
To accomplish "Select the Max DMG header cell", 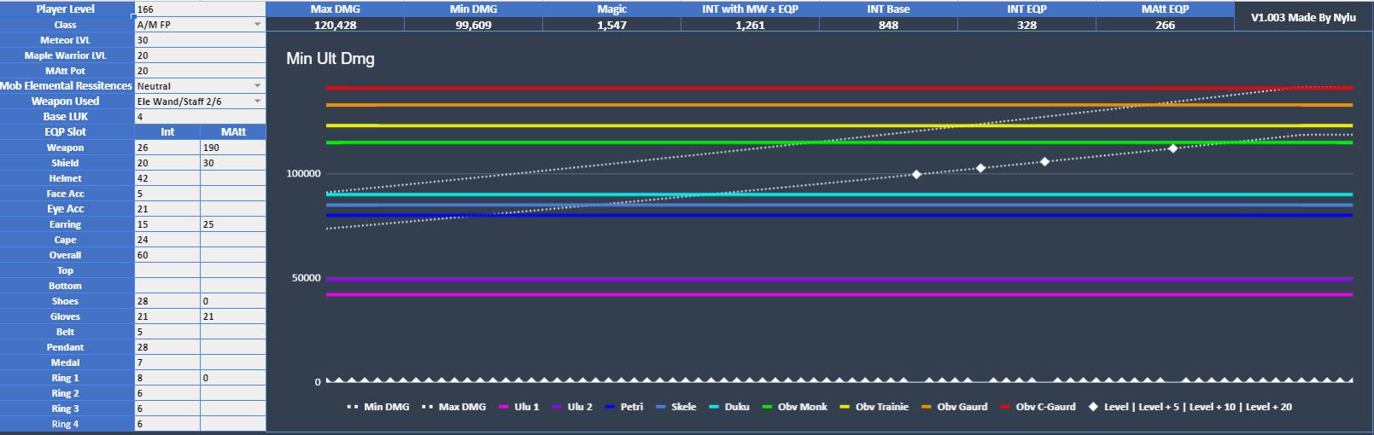I will [335, 9].
